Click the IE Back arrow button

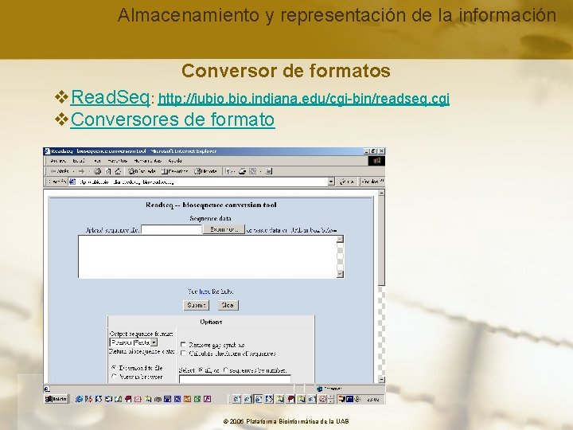click(x=60, y=171)
